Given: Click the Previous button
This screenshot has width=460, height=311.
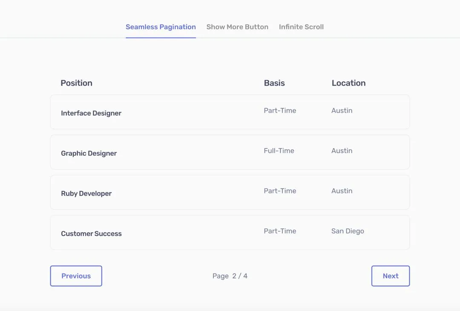Looking at the screenshot, I should click(76, 276).
